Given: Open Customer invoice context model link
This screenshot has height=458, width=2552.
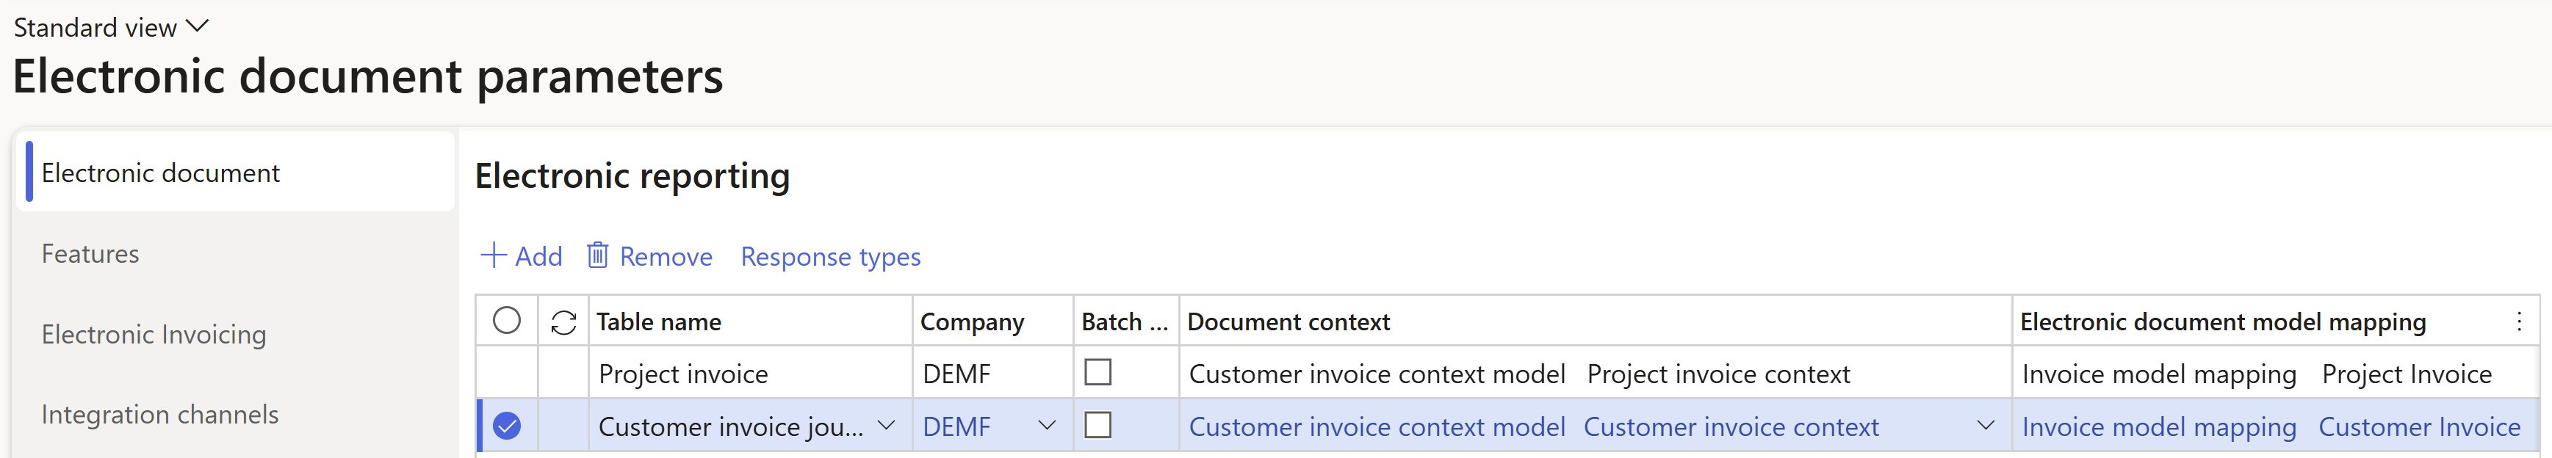Looking at the screenshot, I should 1377,426.
